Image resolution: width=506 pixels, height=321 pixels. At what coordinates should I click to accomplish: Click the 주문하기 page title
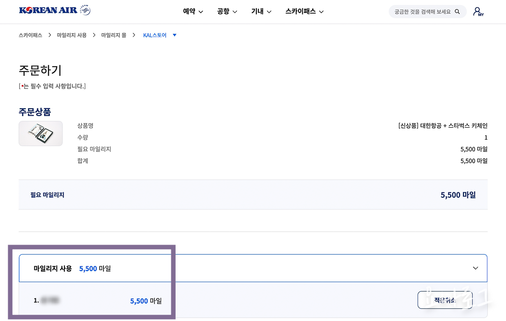(x=40, y=70)
